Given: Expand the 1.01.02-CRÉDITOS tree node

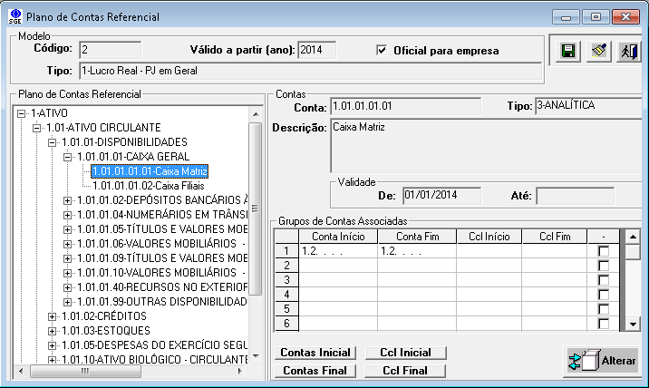Looking at the screenshot, I should point(53,316).
